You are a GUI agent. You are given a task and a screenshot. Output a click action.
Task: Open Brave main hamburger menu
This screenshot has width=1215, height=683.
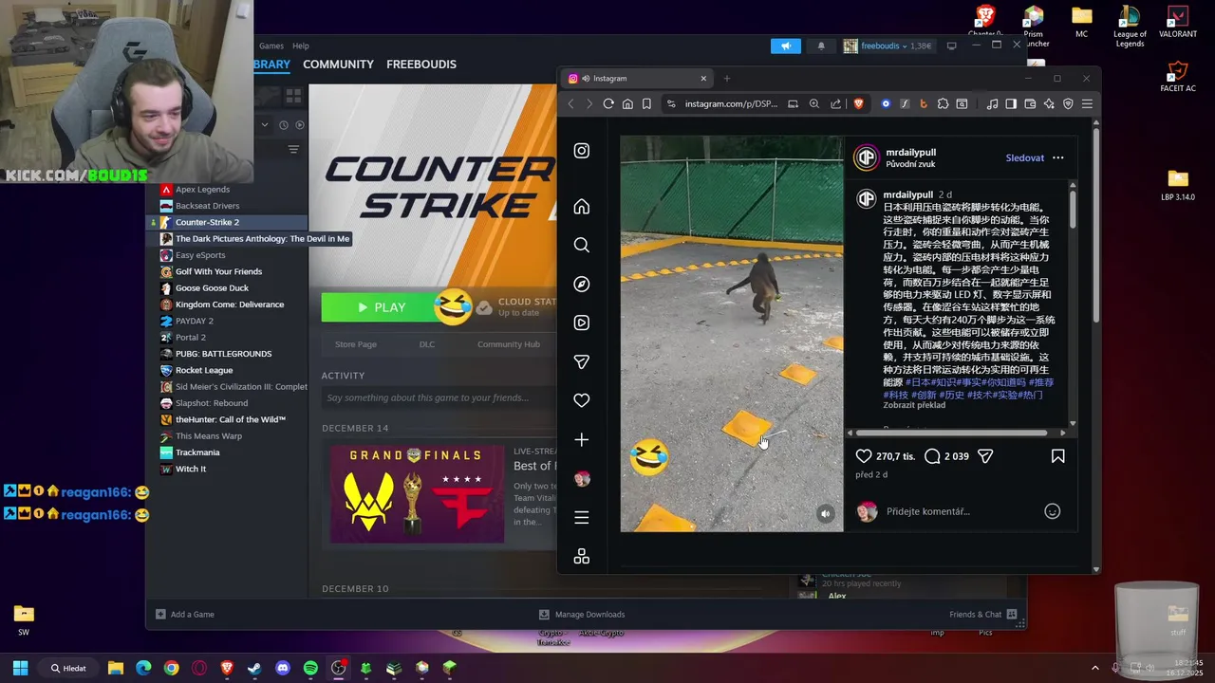point(1087,104)
